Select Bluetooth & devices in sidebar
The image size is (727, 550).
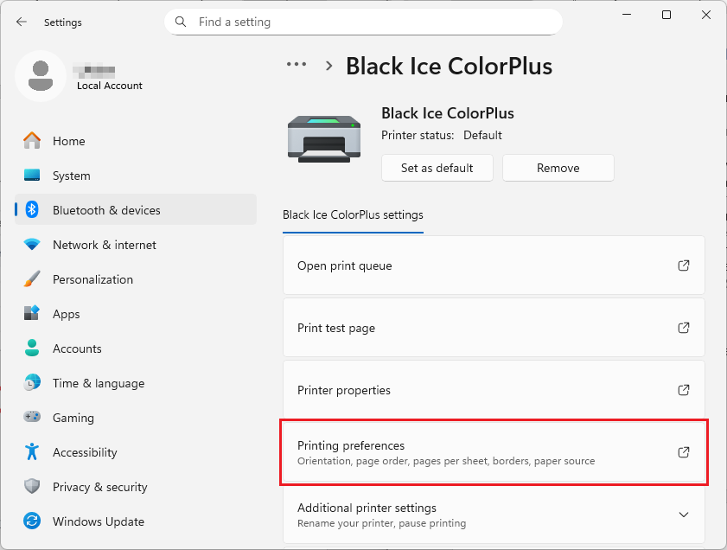pyautogui.click(x=105, y=210)
